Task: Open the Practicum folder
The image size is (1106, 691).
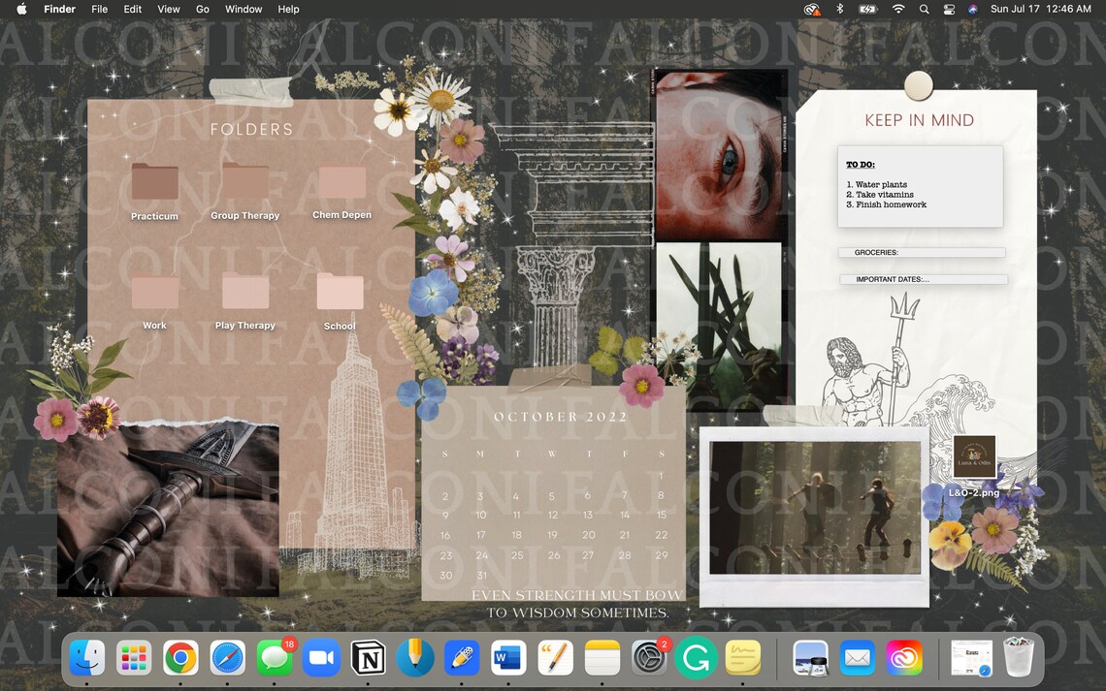Action: click(x=153, y=184)
